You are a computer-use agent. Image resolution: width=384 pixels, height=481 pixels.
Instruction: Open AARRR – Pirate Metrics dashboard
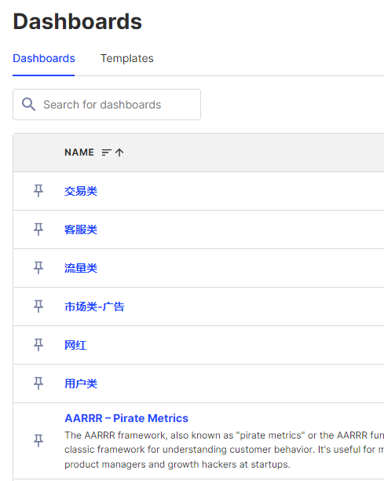click(126, 418)
